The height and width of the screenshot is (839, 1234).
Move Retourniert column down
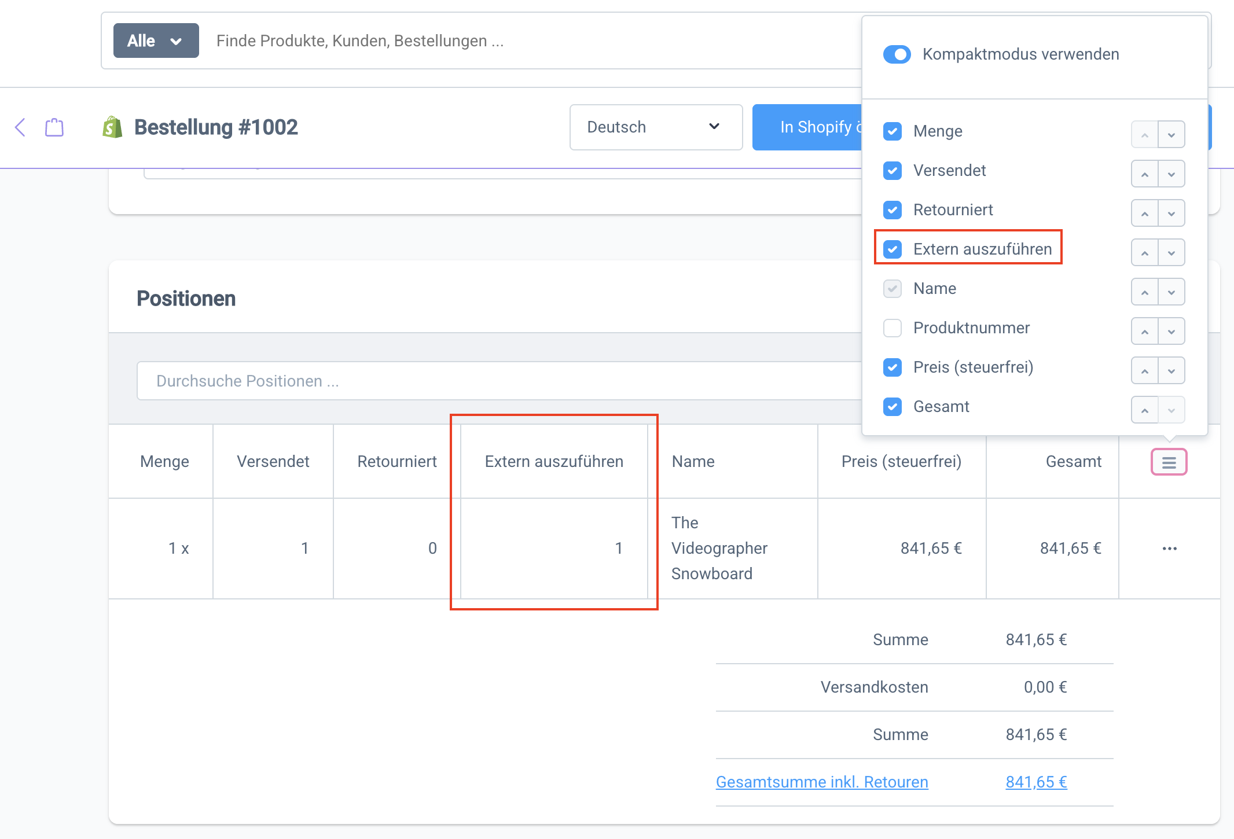pos(1171,214)
